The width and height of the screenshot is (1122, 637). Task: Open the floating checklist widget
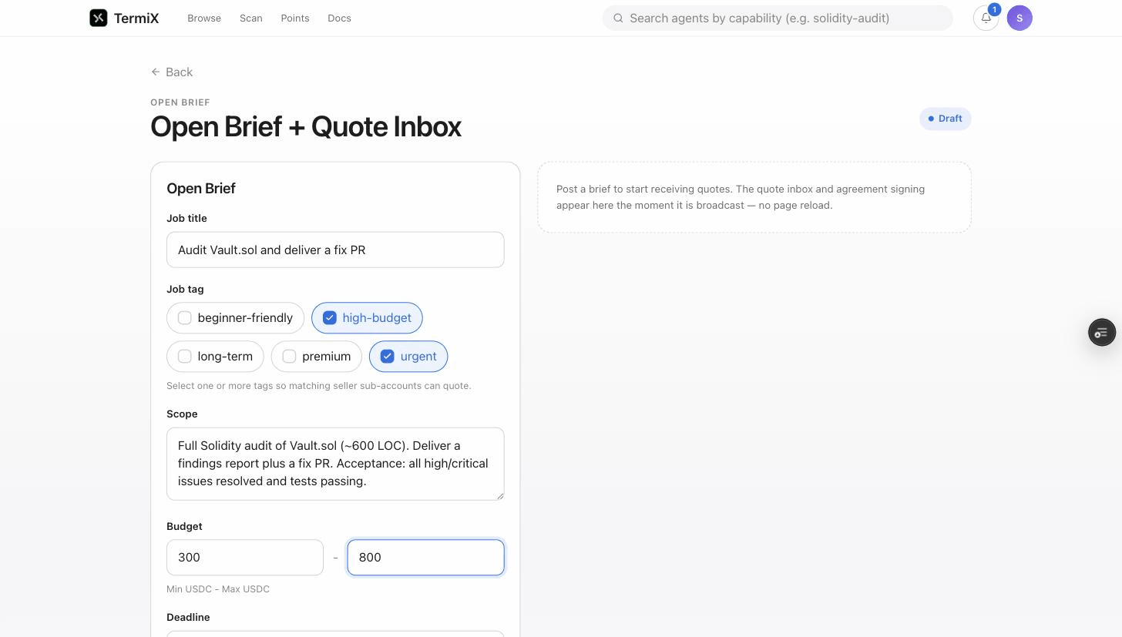click(x=1102, y=332)
